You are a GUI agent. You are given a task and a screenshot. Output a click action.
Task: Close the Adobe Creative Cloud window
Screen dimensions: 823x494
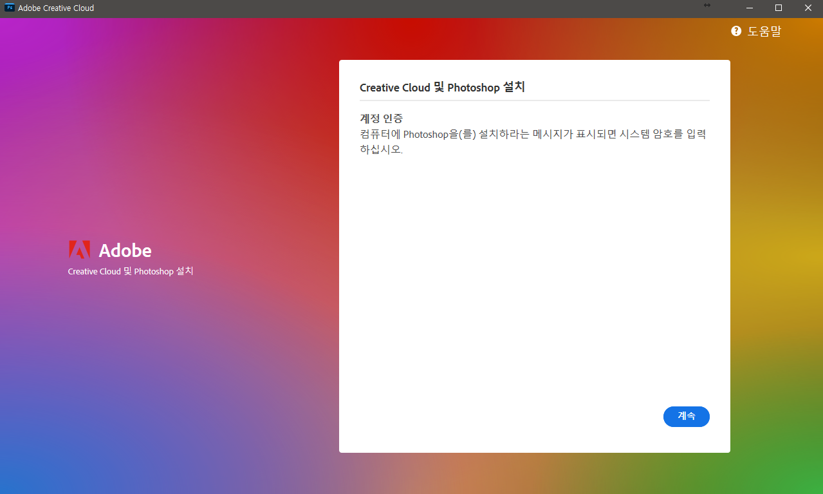pyautogui.click(x=808, y=8)
